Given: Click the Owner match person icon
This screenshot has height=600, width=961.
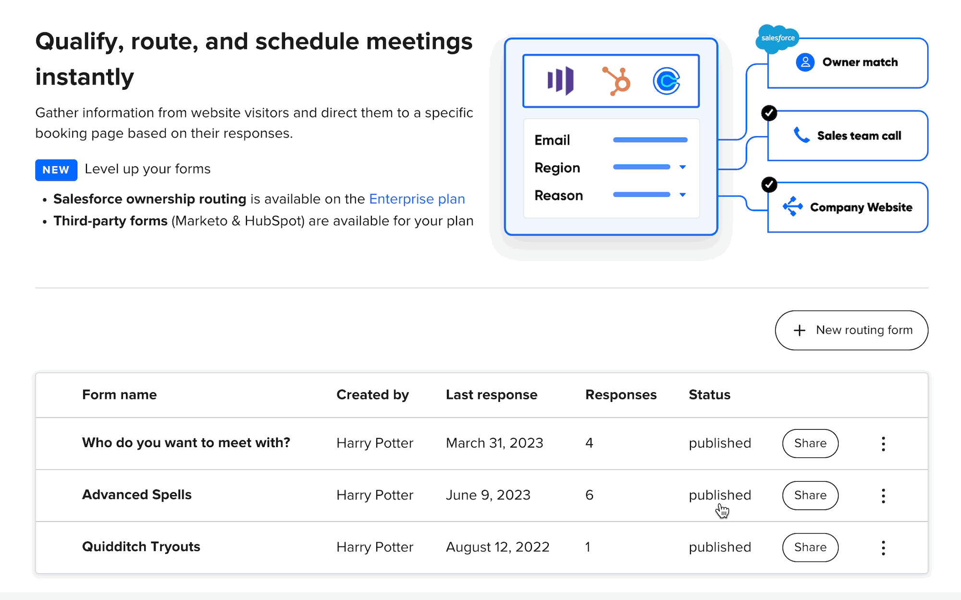Looking at the screenshot, I should 805,62.
